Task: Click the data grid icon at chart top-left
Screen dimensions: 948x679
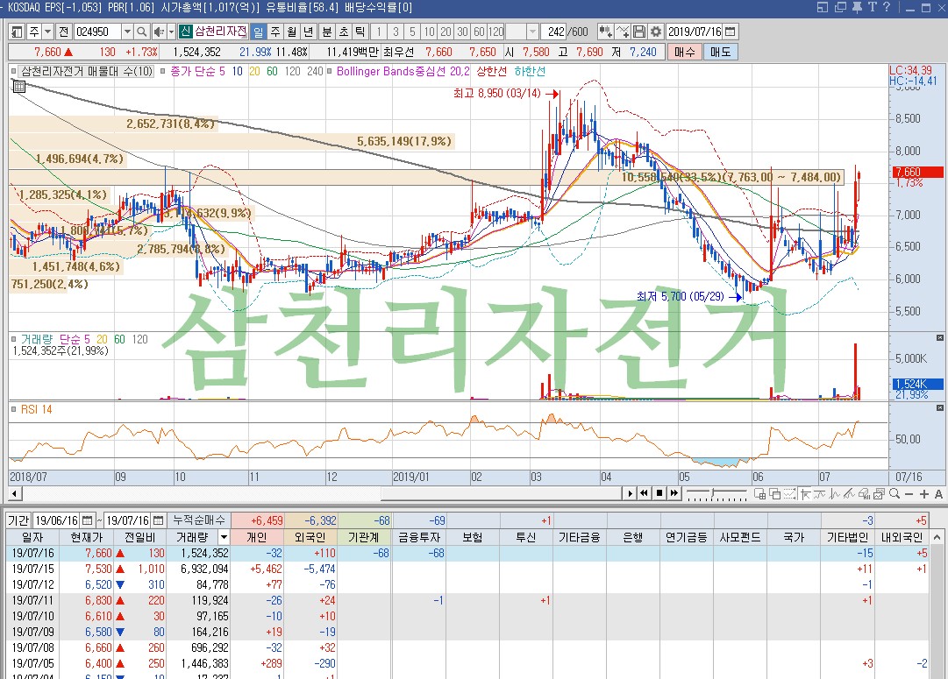Action: (x=18, y=87)
